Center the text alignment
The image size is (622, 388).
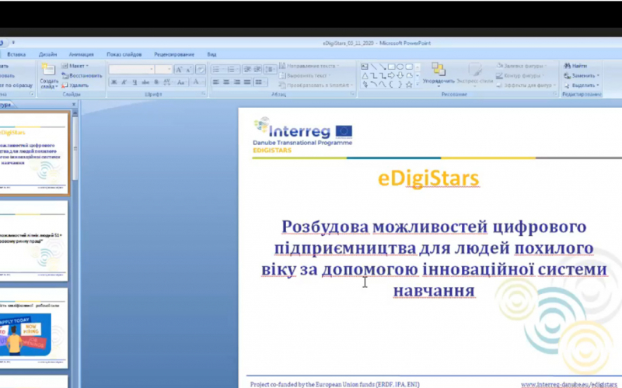[226, 82]
